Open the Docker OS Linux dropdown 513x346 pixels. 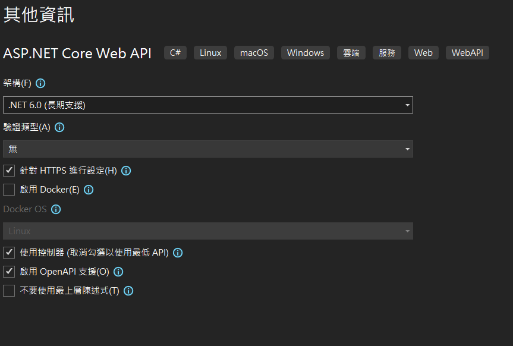pyautogui.click(x=208, y=231)
